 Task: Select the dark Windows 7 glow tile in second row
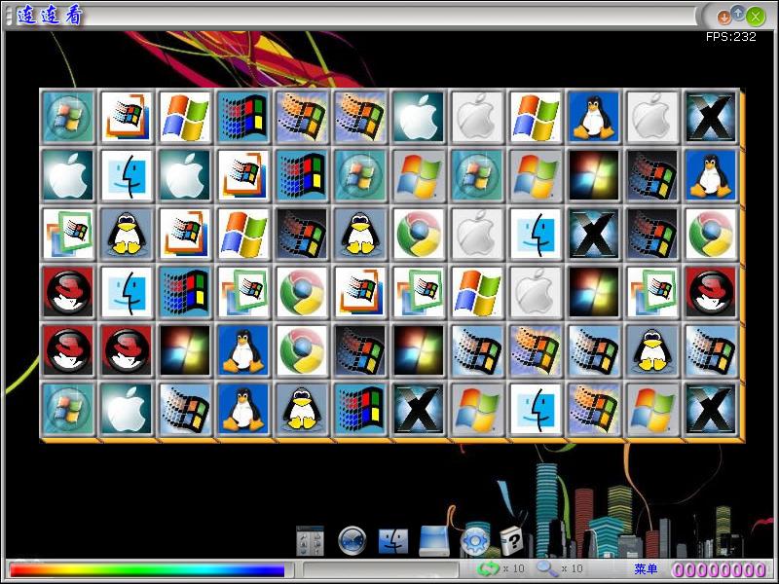[594, 175]
